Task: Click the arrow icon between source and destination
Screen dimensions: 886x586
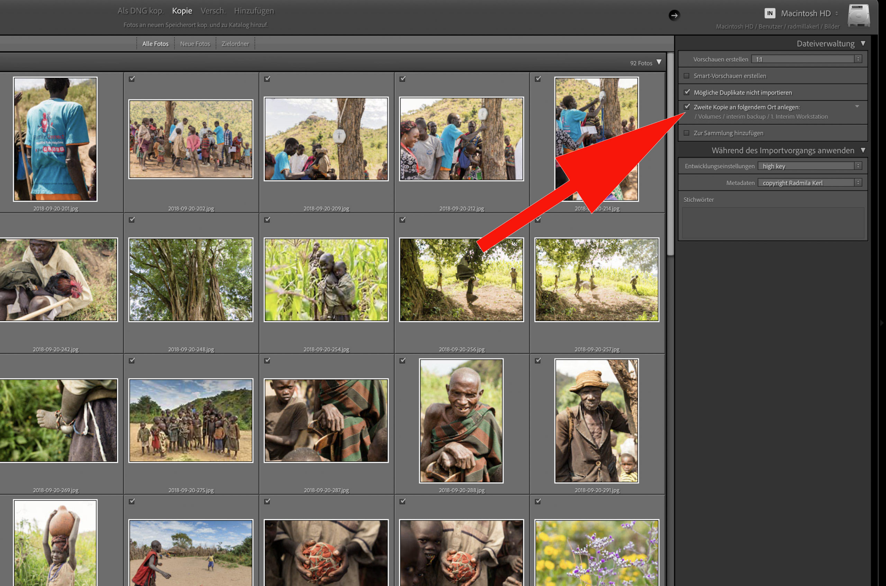Action: 674,15
